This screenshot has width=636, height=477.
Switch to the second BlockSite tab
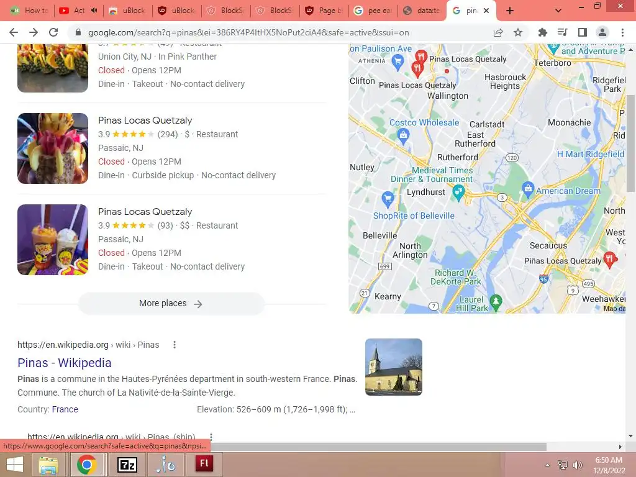tap(275, 11)
